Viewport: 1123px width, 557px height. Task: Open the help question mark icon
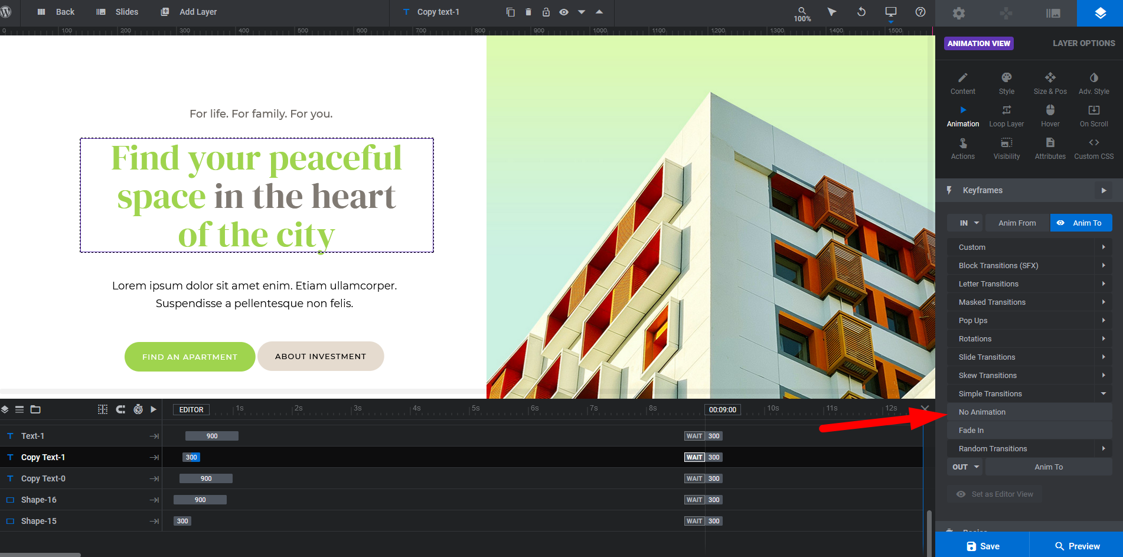pos(920,12)
